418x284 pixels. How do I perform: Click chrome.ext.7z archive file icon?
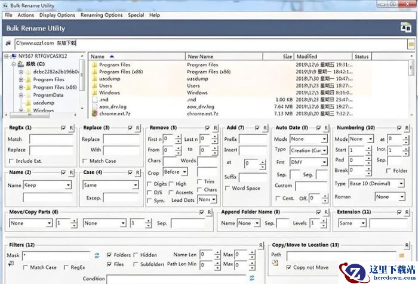(94, 114)
